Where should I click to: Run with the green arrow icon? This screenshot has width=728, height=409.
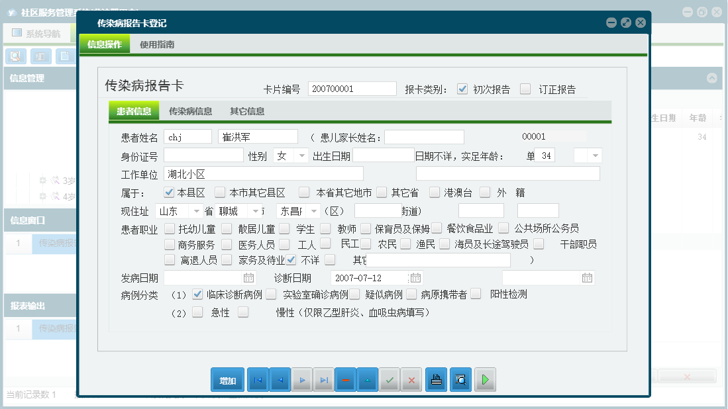485,379
